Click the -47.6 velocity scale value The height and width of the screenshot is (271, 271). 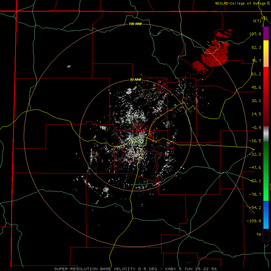[x=255, y=167]
